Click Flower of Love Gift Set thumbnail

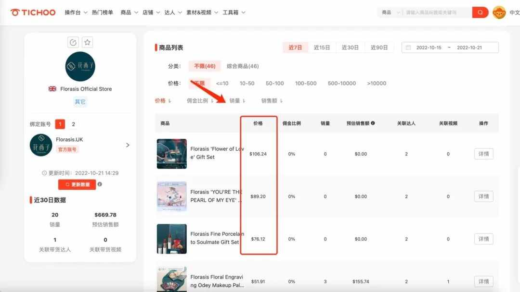[172, 154]
